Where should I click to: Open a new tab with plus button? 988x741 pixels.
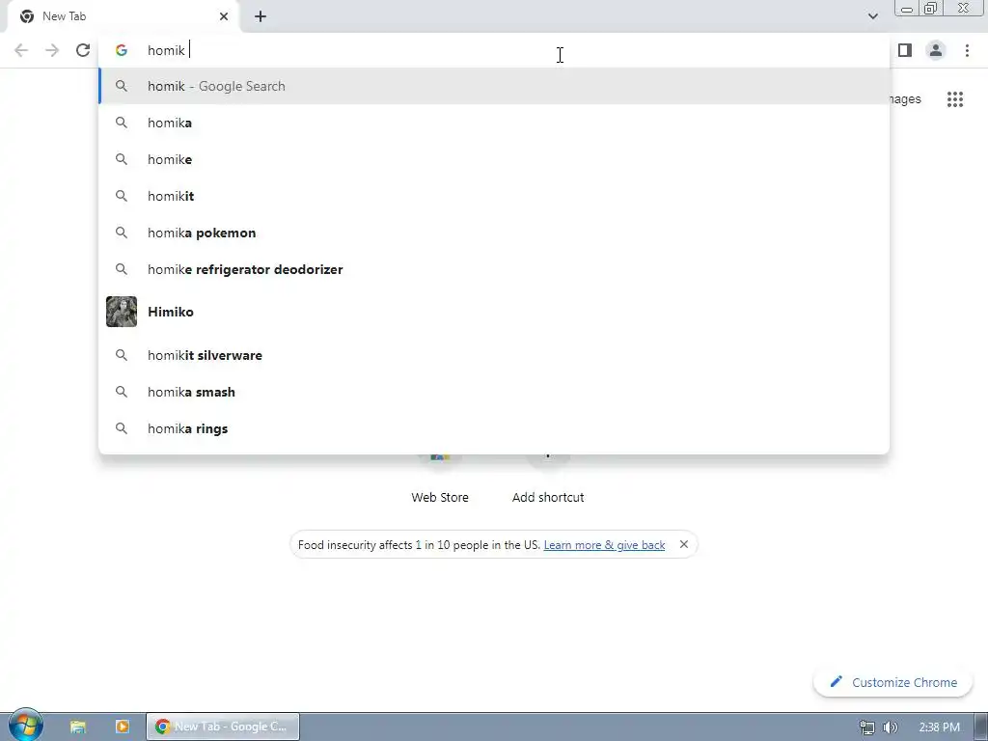tap(261, 16)
